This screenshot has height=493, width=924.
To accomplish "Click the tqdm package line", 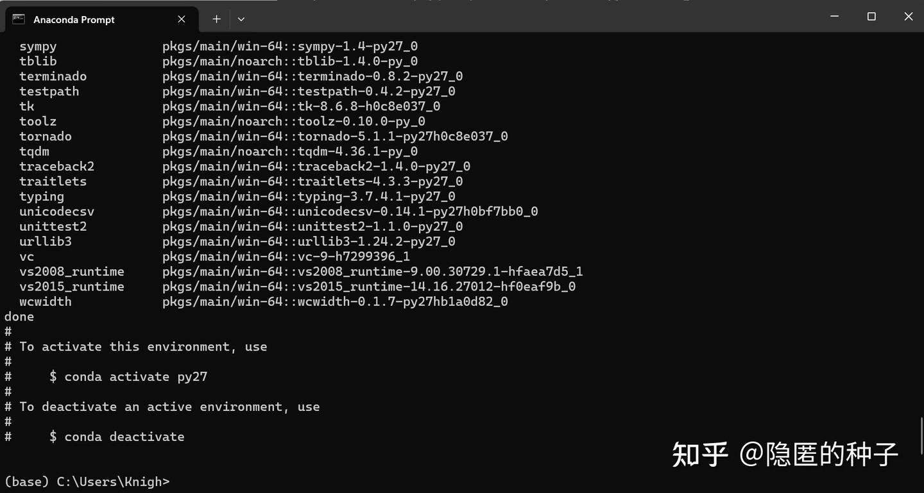I will click(x=33, y=151).
